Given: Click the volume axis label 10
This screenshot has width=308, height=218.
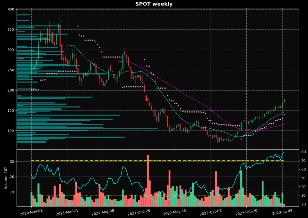Looking at the screenshot, I should [12, 192].
